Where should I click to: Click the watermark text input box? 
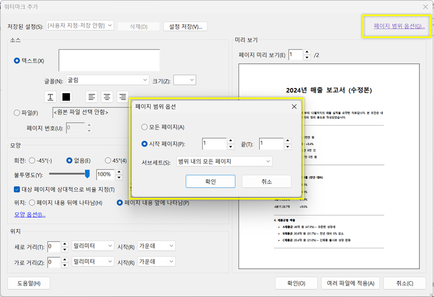[x=109, y=60]
